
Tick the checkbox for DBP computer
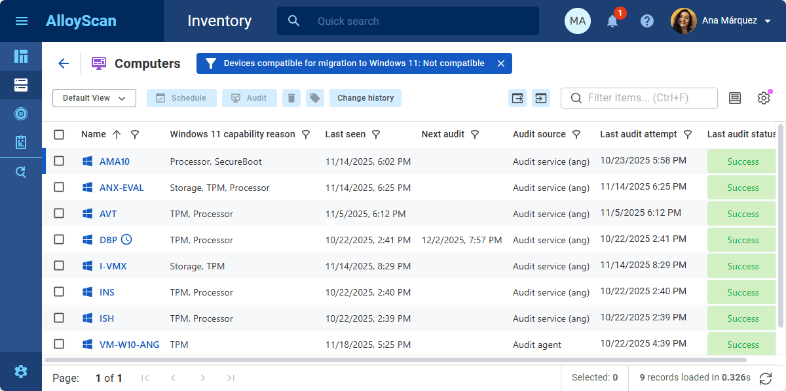tap(59, 239)
